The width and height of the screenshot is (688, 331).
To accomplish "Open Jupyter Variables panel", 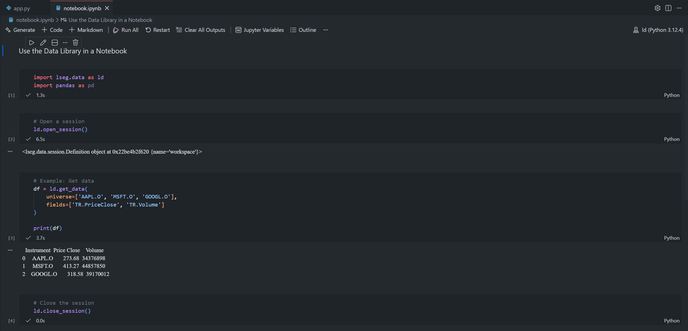I will tap(260, 30).
